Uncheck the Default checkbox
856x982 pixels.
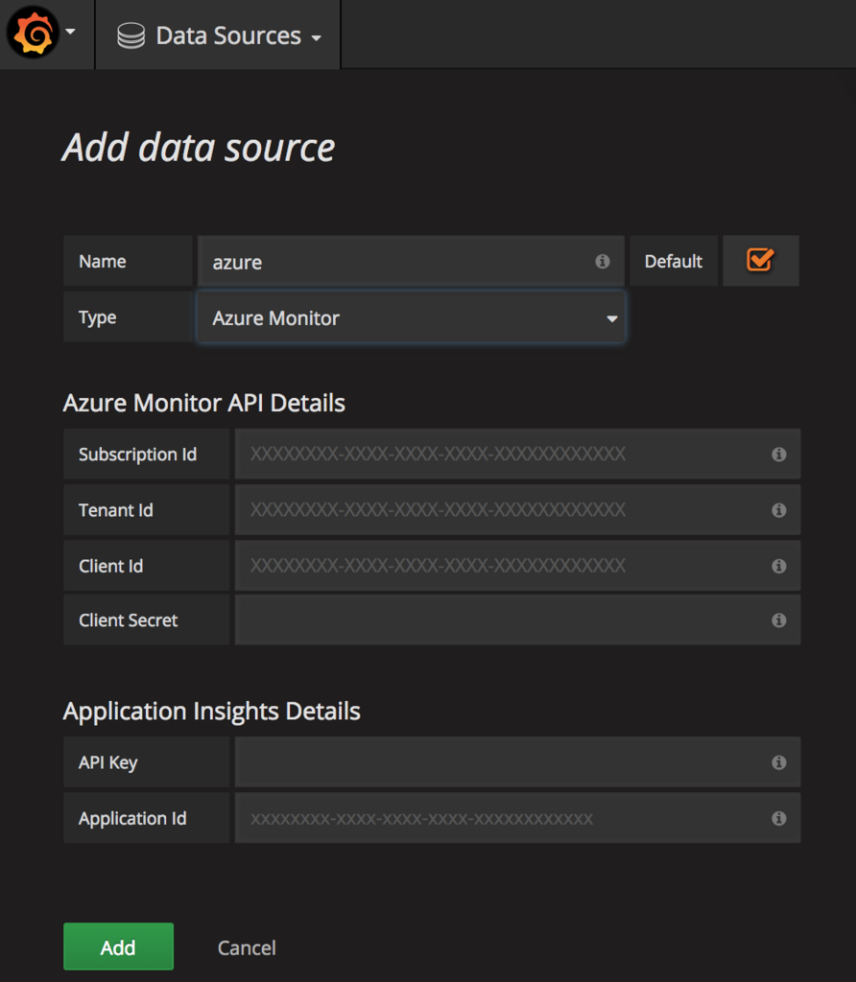click(x=760, y=260)
